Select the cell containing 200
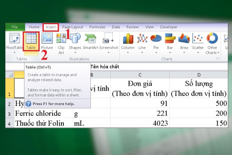232x155 pixels. coord(199,113)
